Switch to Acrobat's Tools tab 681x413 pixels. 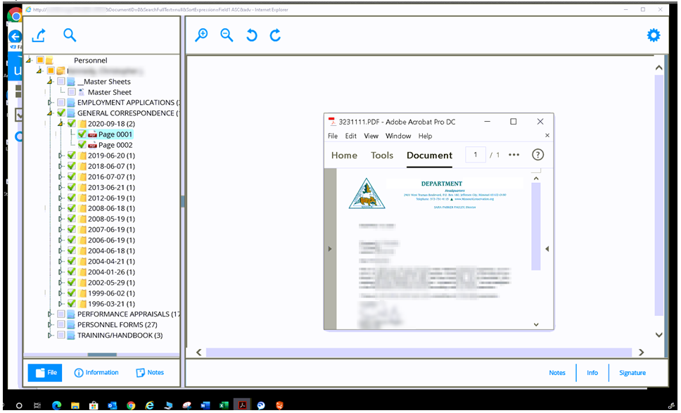(381, 155)
